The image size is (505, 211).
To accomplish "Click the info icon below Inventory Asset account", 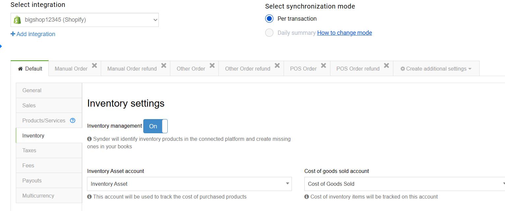I will [89, 197].
